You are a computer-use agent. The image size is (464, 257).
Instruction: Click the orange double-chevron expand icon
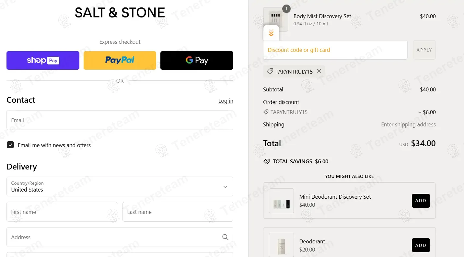271,33
